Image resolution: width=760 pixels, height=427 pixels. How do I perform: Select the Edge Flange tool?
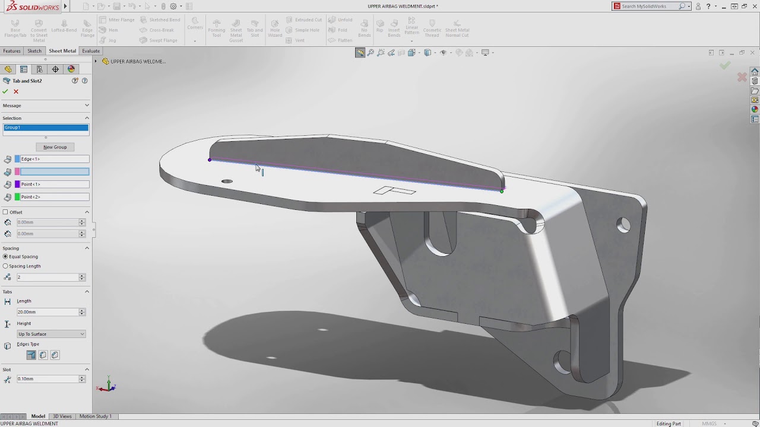pos(87,29)
